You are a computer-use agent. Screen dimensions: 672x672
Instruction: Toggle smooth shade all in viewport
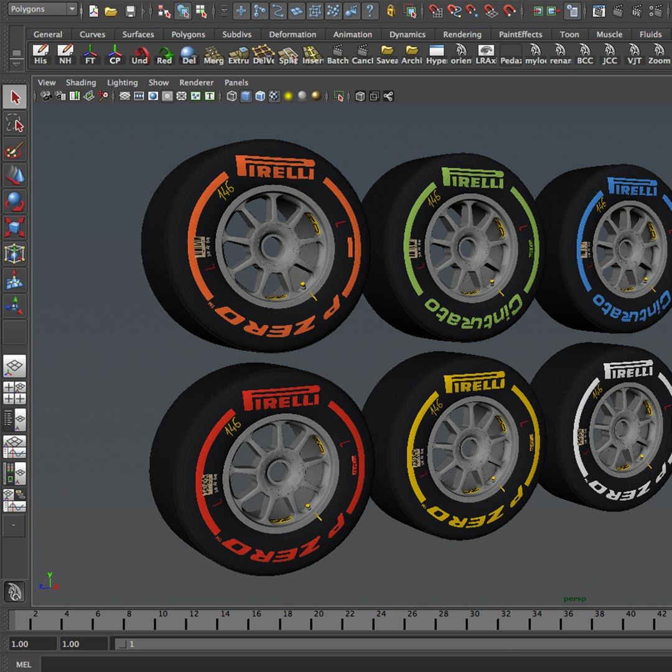click(x=246, y=96)
